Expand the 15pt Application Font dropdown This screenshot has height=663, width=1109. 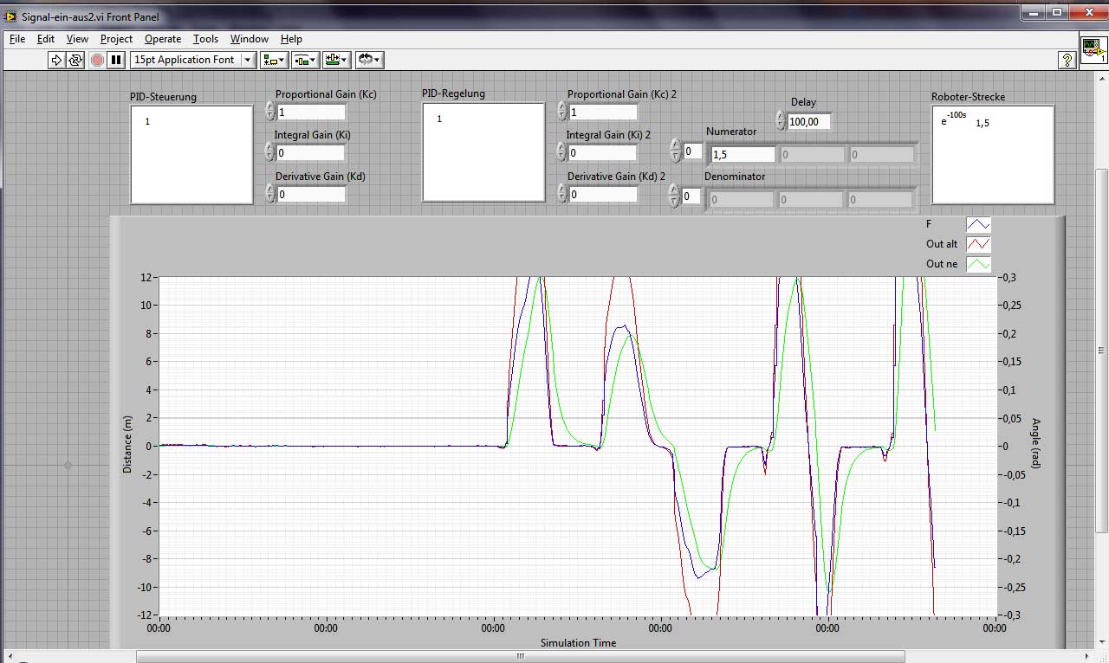tap(248, 60)
